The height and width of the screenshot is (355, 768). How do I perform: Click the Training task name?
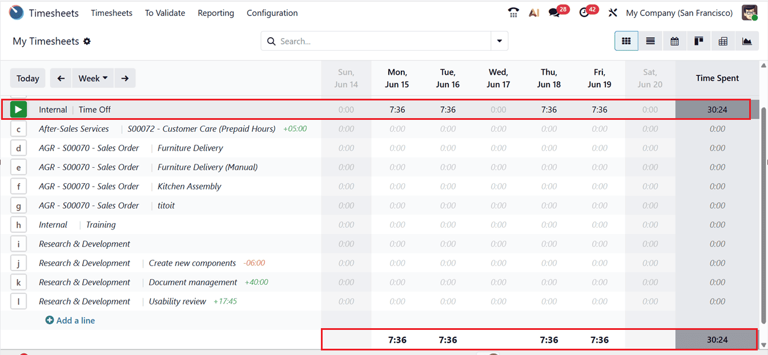(x=101, y=225)
